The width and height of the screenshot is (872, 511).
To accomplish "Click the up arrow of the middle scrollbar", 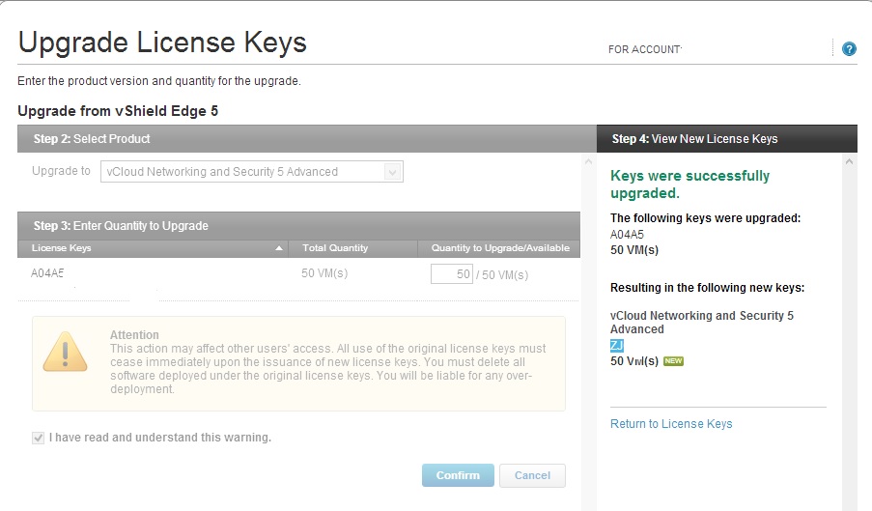I will coord(588,162).
